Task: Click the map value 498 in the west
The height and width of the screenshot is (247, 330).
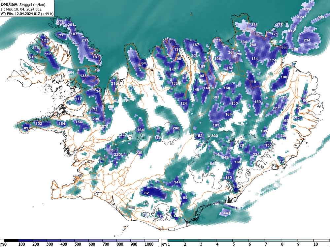Action: 101,159
